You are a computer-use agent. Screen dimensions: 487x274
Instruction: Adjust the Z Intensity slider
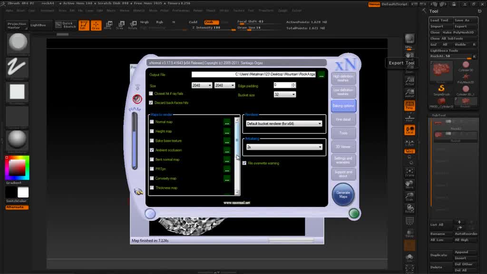[213, 28]
